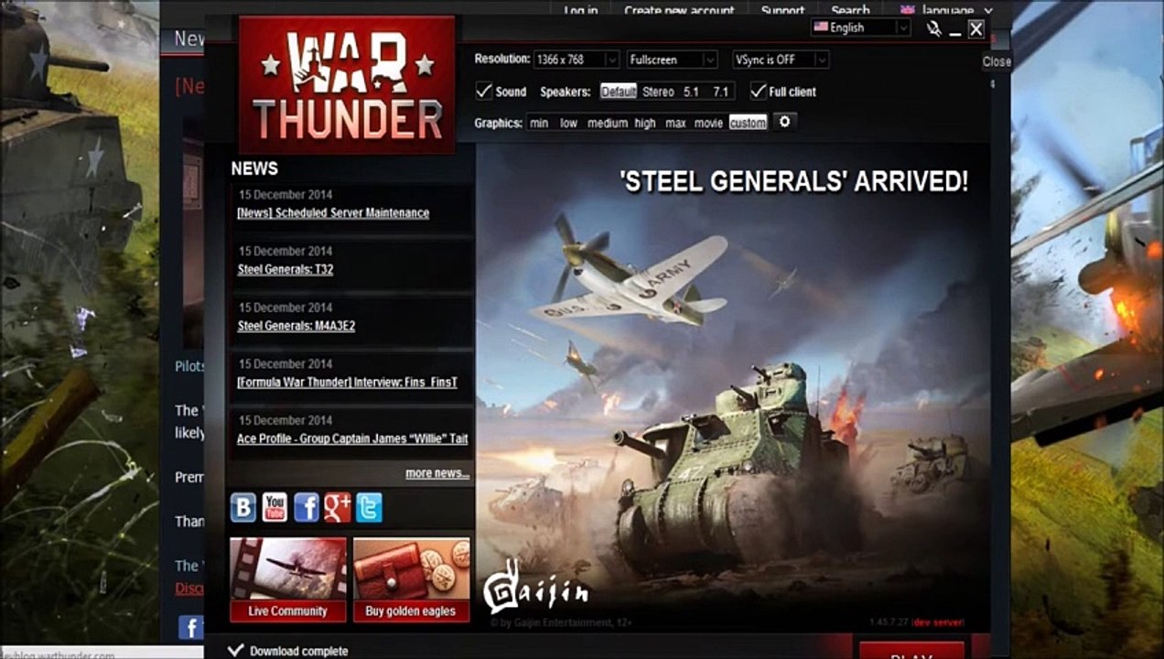Set graphics preset to max
The width and height of the screenshot is (1164, 659).
tap(675, 123)
